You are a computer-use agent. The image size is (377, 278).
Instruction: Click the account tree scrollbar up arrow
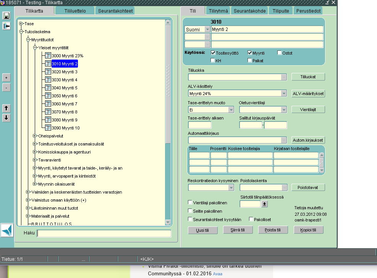168,23
